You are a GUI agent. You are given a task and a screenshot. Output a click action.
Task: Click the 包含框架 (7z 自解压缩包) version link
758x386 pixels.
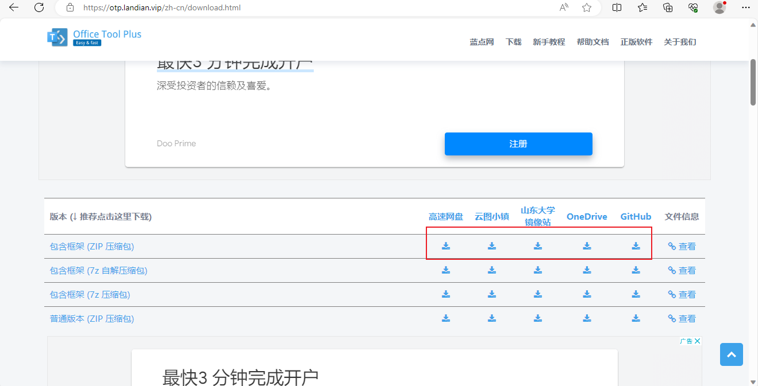pyautogui.click(x=98, y=270)
